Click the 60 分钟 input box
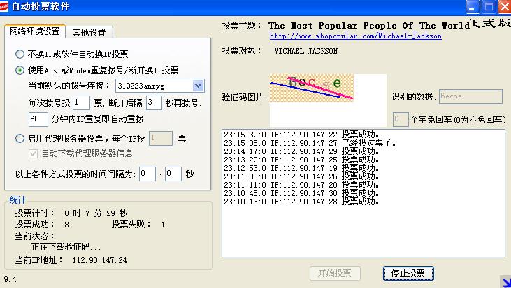This screenshot has width=511, height=288. pos(38,119)
